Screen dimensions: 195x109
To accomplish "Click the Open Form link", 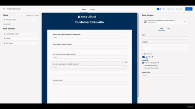I will [x=171, y=9].
